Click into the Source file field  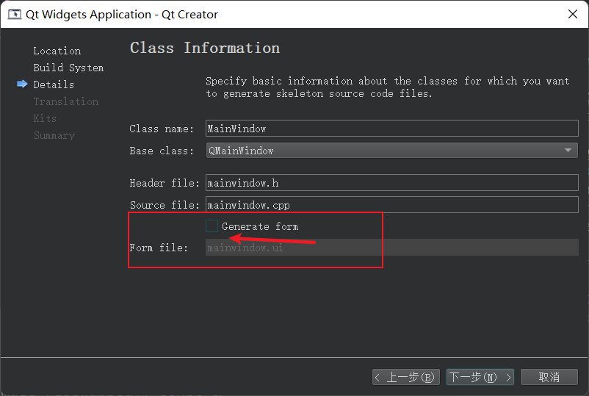391,205
